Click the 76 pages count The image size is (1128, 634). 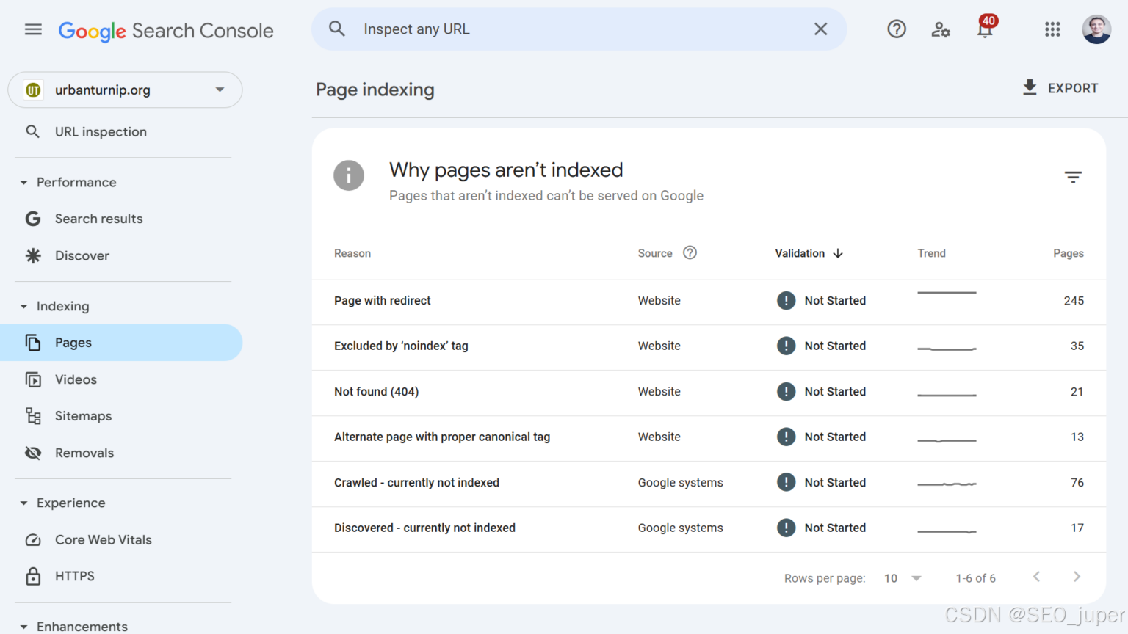click(x=1077, y=483)
